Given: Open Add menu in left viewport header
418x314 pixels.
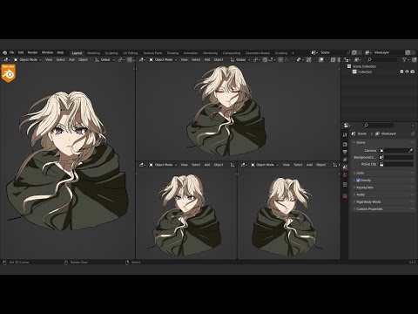Looking at the screenshot, I should tap(71, 59).
